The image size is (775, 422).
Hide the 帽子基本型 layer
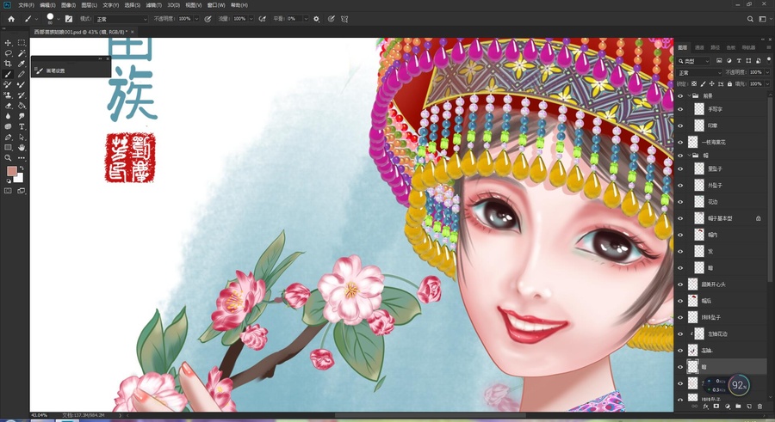pos(680,218)
